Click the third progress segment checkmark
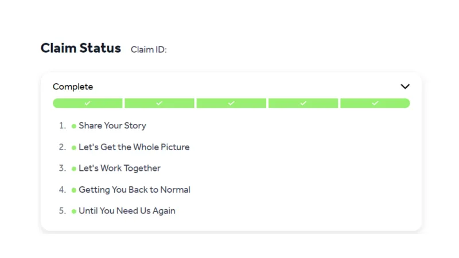This screenshot has width=459, height=258. pos(231,103)
